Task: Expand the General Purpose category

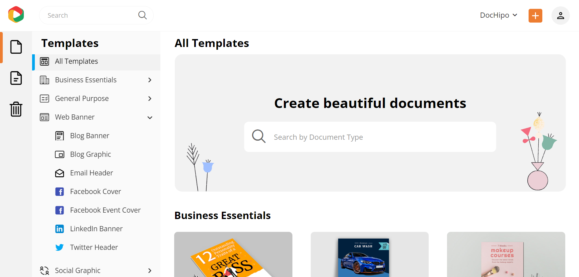Action: click(150, 98)
